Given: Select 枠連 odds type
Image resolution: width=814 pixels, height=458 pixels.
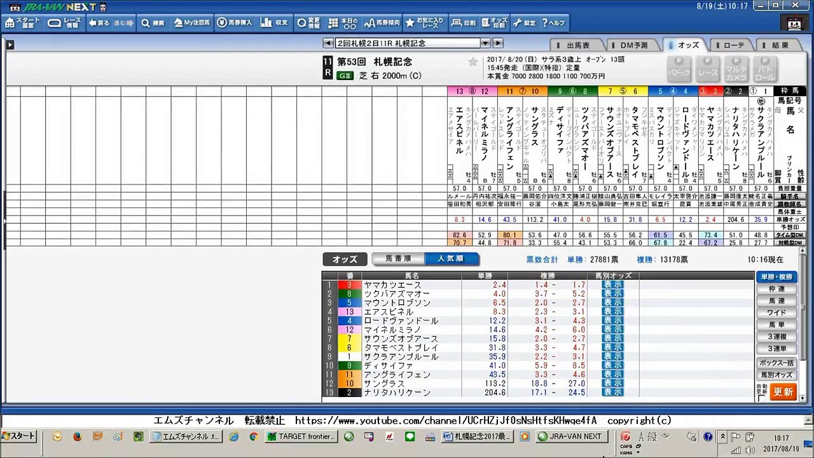Looking at the screenshot, I should (x=776, y=289).
